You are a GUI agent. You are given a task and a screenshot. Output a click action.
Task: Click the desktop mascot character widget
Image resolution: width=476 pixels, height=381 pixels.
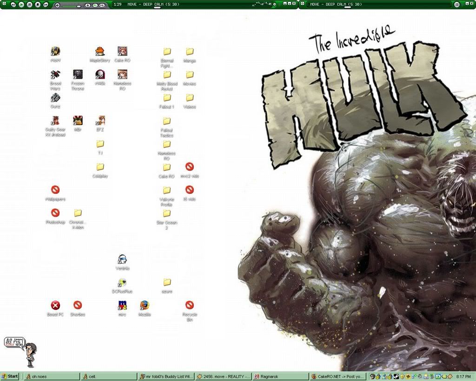pyautogui.click(x=30, y=355)
